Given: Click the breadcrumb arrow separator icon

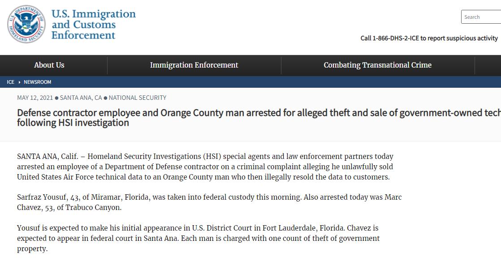Looking at the screenshot, I should pyautogui.click(x=19, y=82).
